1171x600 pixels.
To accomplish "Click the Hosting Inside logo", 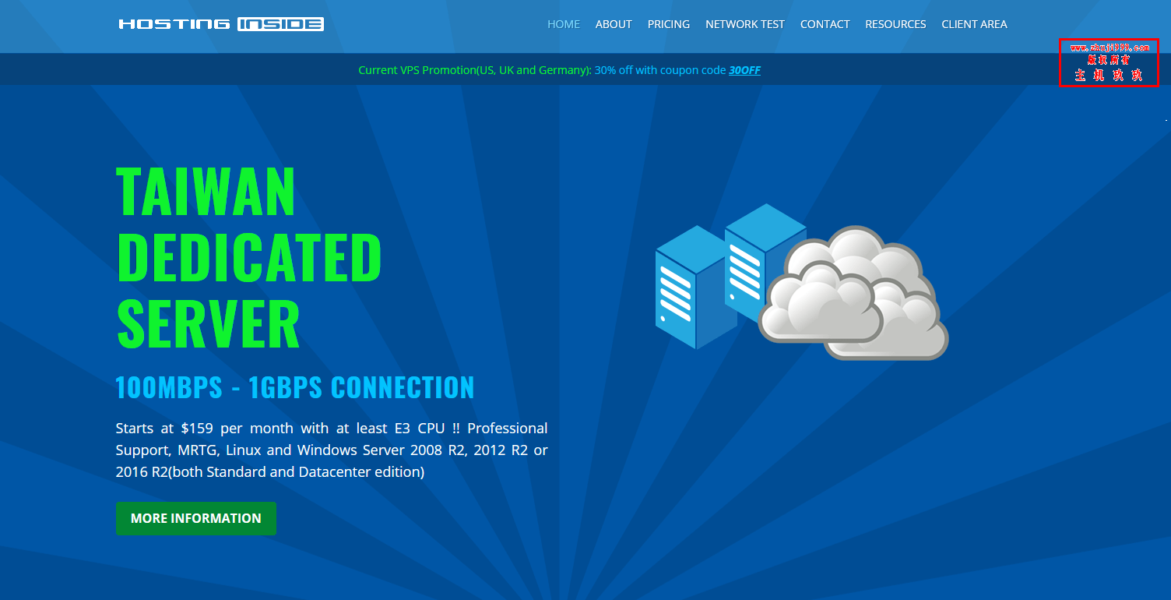I will tap(221, 24).
